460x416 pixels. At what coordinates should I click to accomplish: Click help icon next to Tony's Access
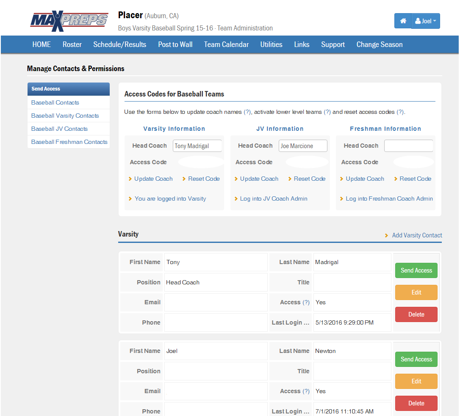[306, 303]
